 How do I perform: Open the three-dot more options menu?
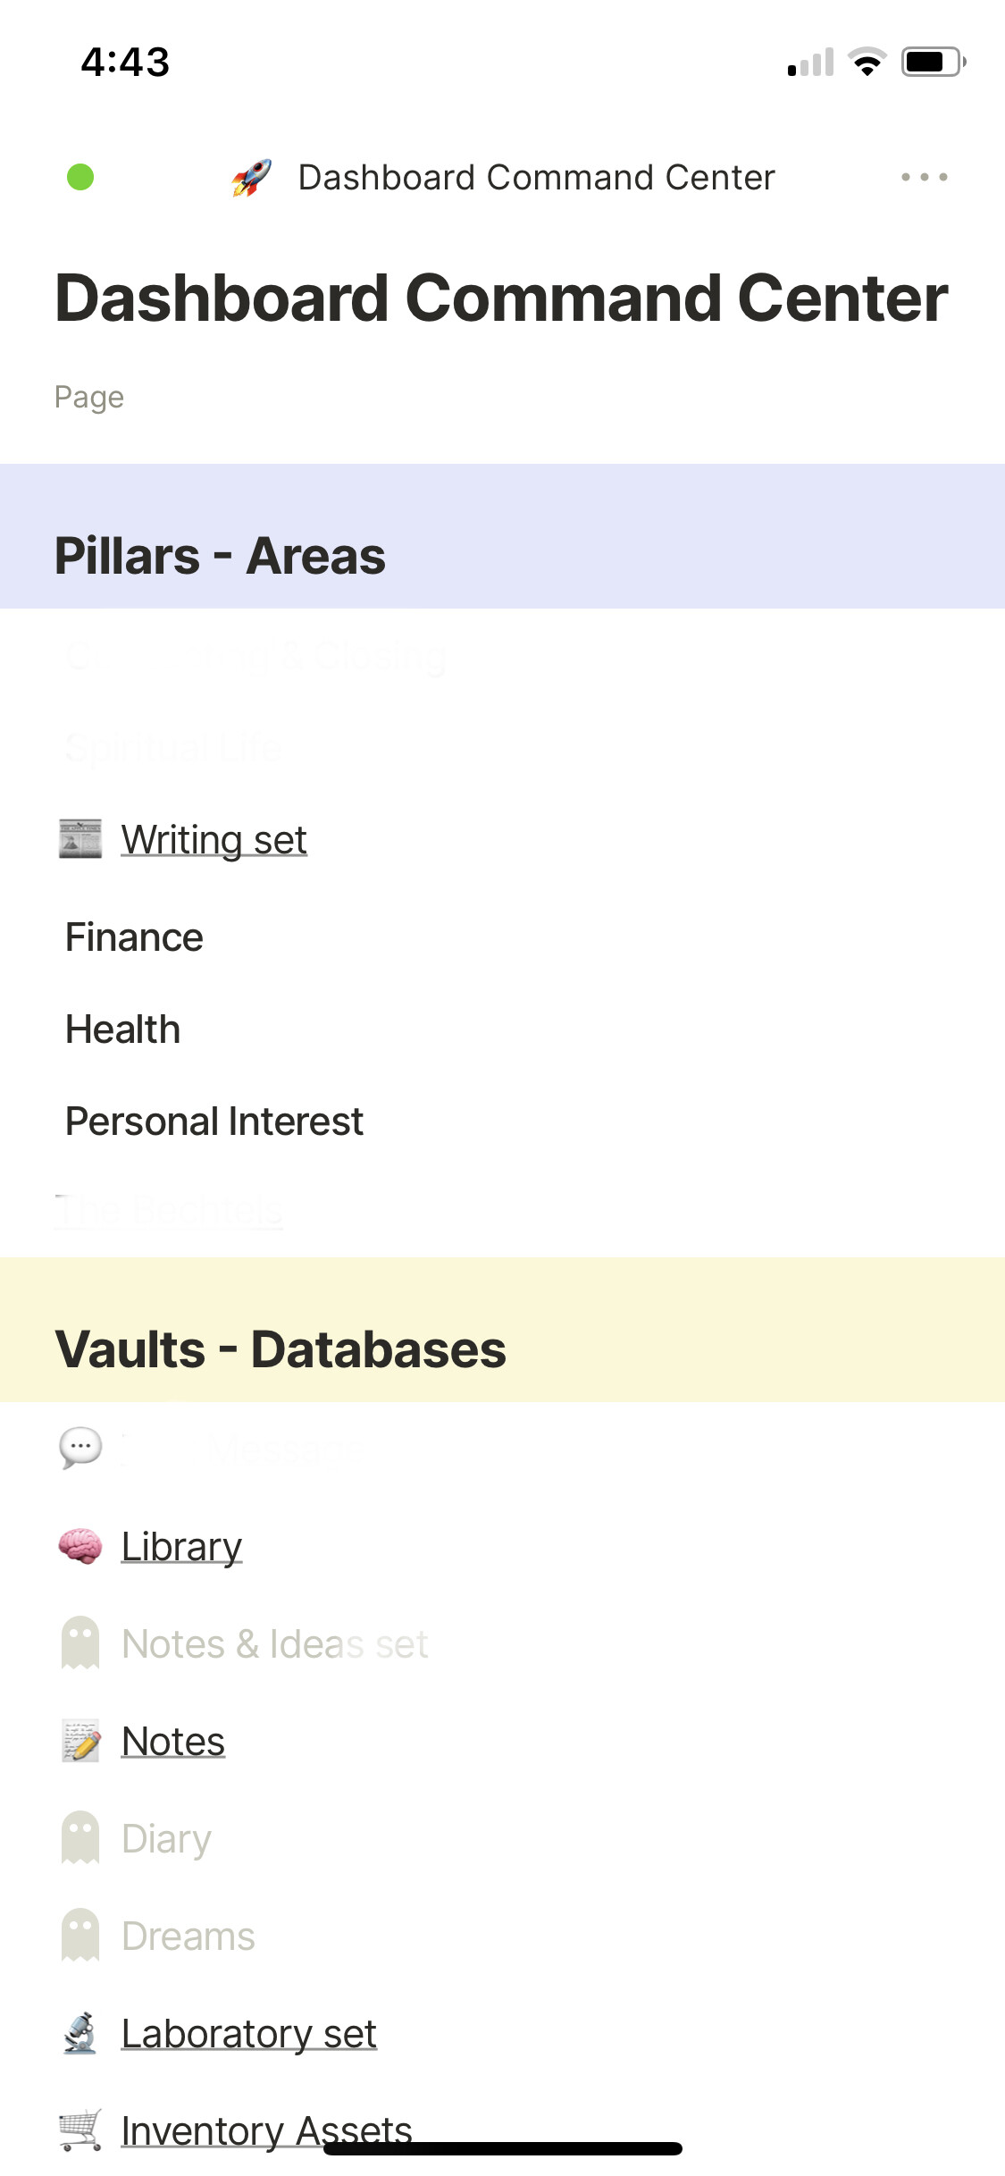[x=924, y=177]
